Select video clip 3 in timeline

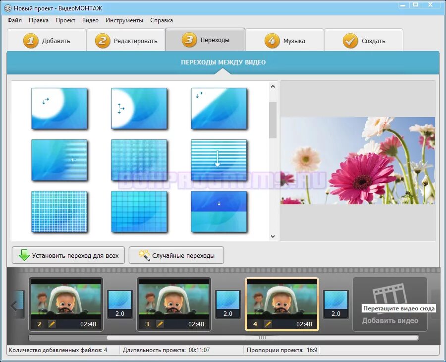[x=174, y=304]
